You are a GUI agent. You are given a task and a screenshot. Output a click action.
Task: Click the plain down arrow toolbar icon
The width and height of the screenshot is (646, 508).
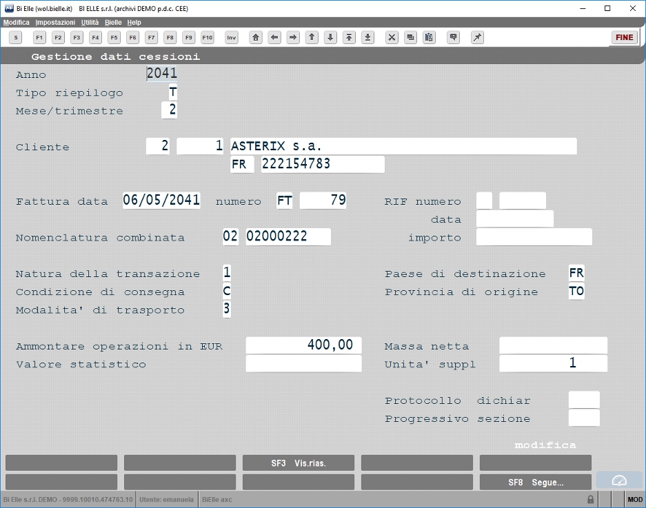click(x=330, y=37)
